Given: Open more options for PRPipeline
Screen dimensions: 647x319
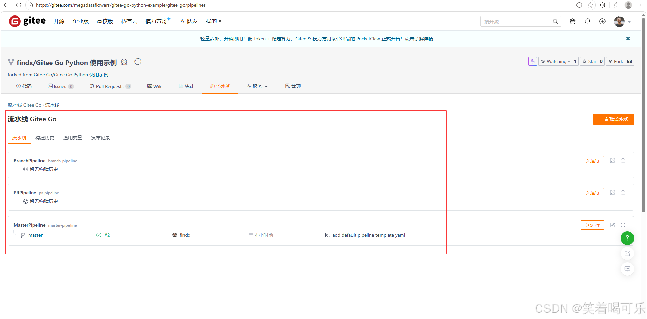Looking at the screenshot, I should 623,193.
